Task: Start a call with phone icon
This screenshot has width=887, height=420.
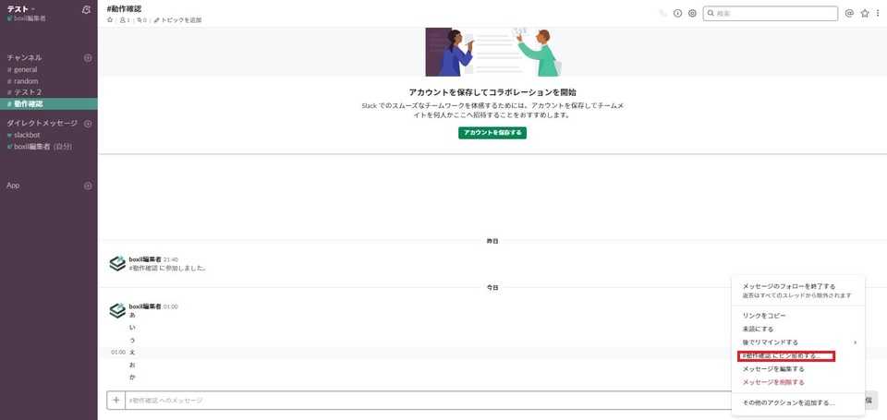Action: [x=663, y=13]
